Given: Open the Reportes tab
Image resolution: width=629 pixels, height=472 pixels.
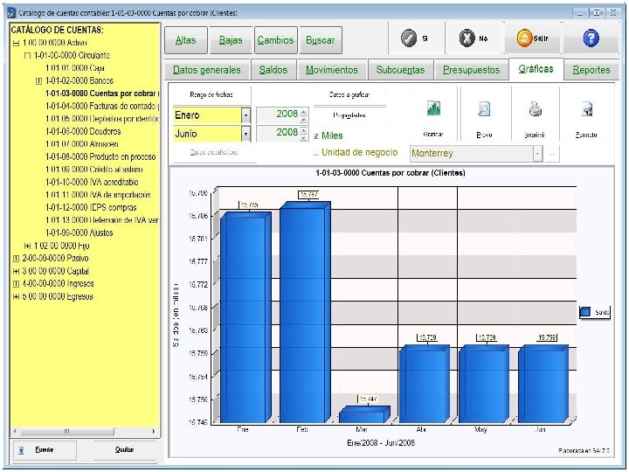Looking at the screenshot, I should point(591,70).
